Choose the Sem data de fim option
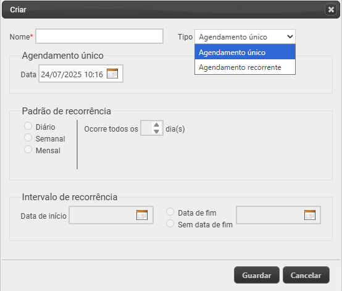 point(170,224)
